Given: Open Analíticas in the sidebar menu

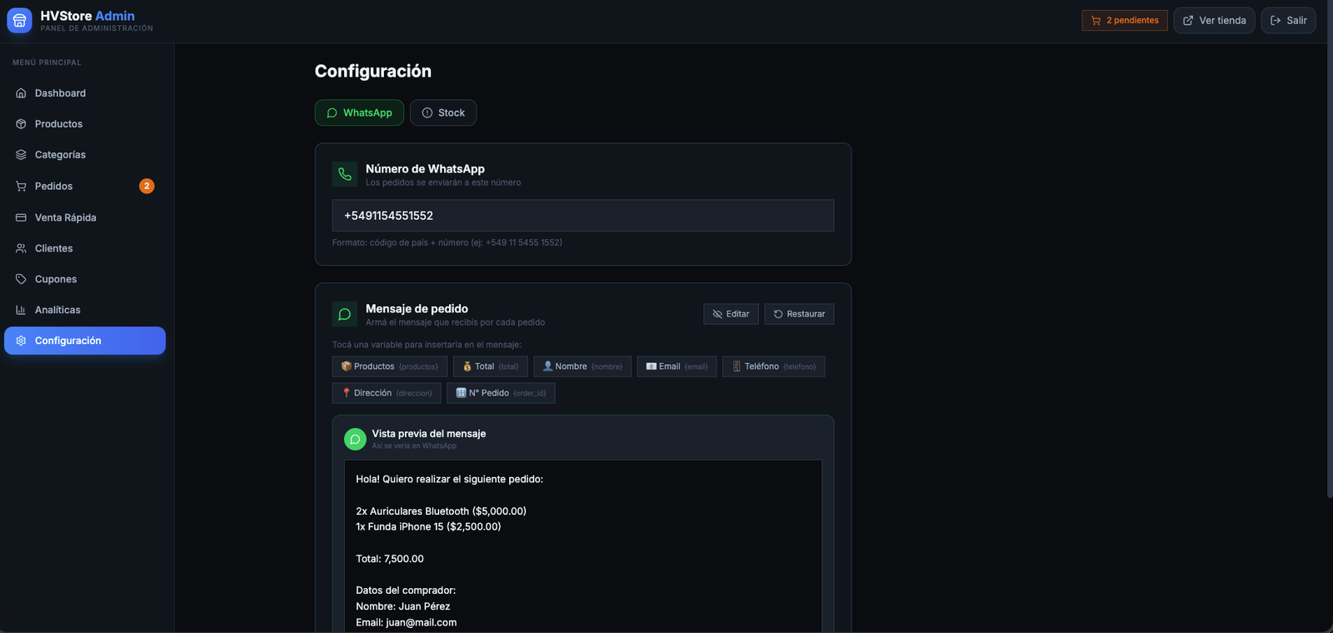Looking at the screenshot, I should 85,310.
